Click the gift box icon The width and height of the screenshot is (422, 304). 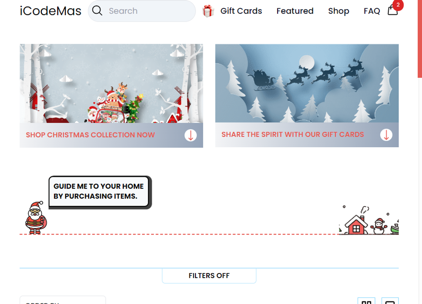point(208,11)
